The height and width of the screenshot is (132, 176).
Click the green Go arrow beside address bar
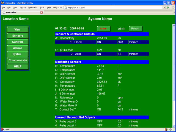168,7
